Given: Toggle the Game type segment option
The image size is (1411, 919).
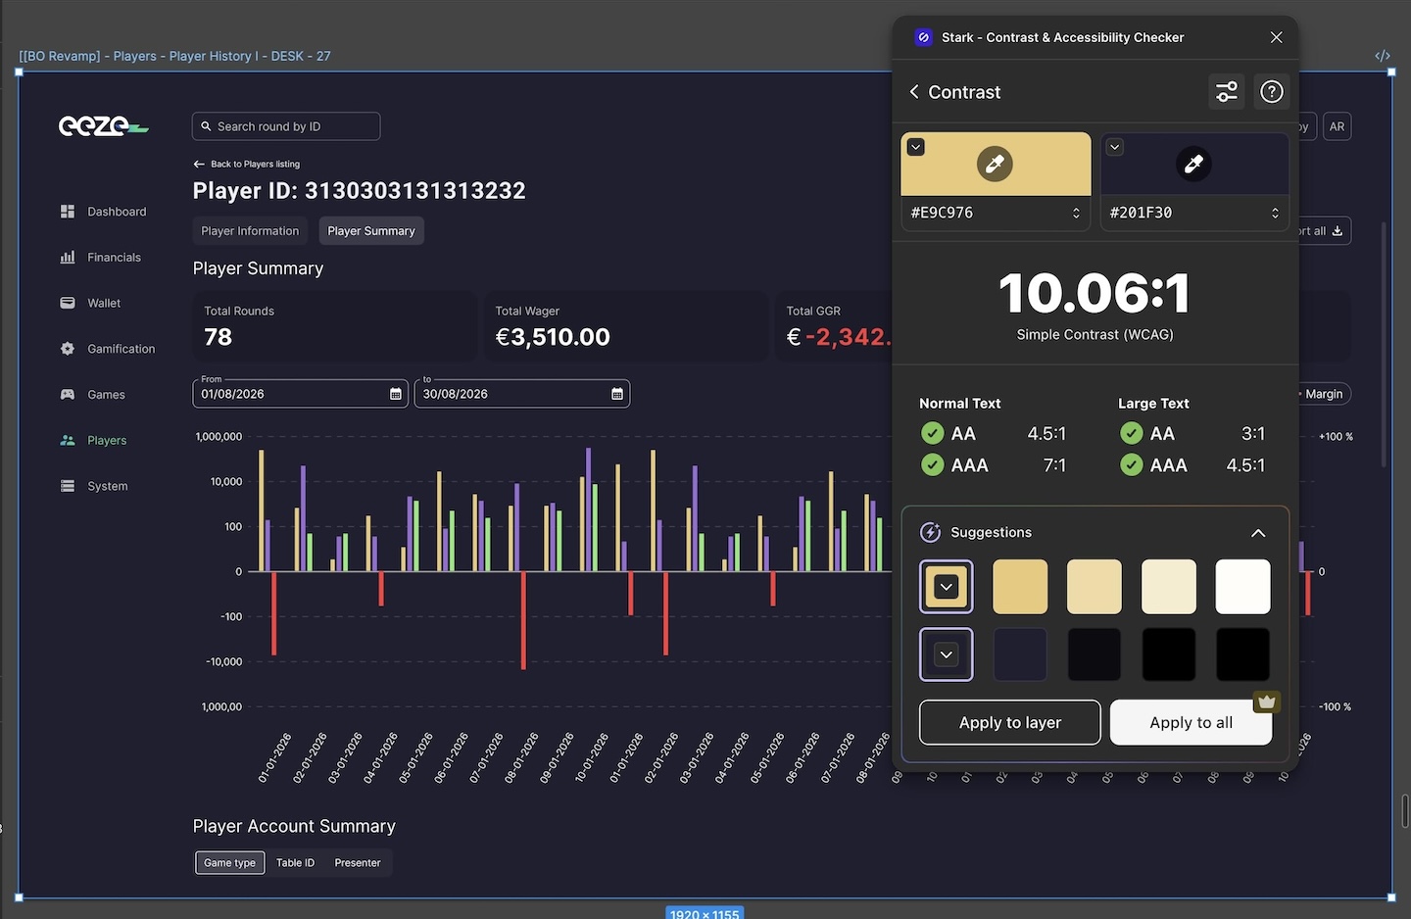Looking at the screenshot, I should coord(230,863).
